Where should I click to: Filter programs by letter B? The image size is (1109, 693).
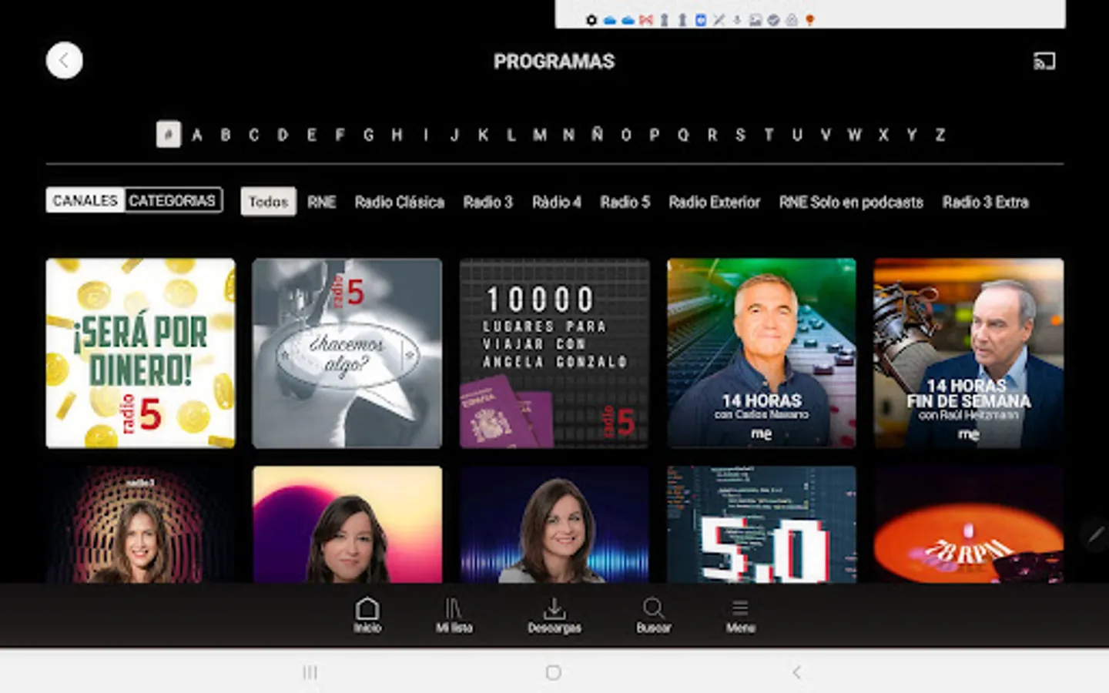pyautogui.click(x=226, y=135)
